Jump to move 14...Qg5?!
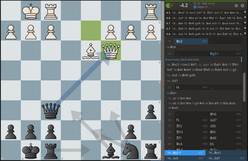 (225, 54)
